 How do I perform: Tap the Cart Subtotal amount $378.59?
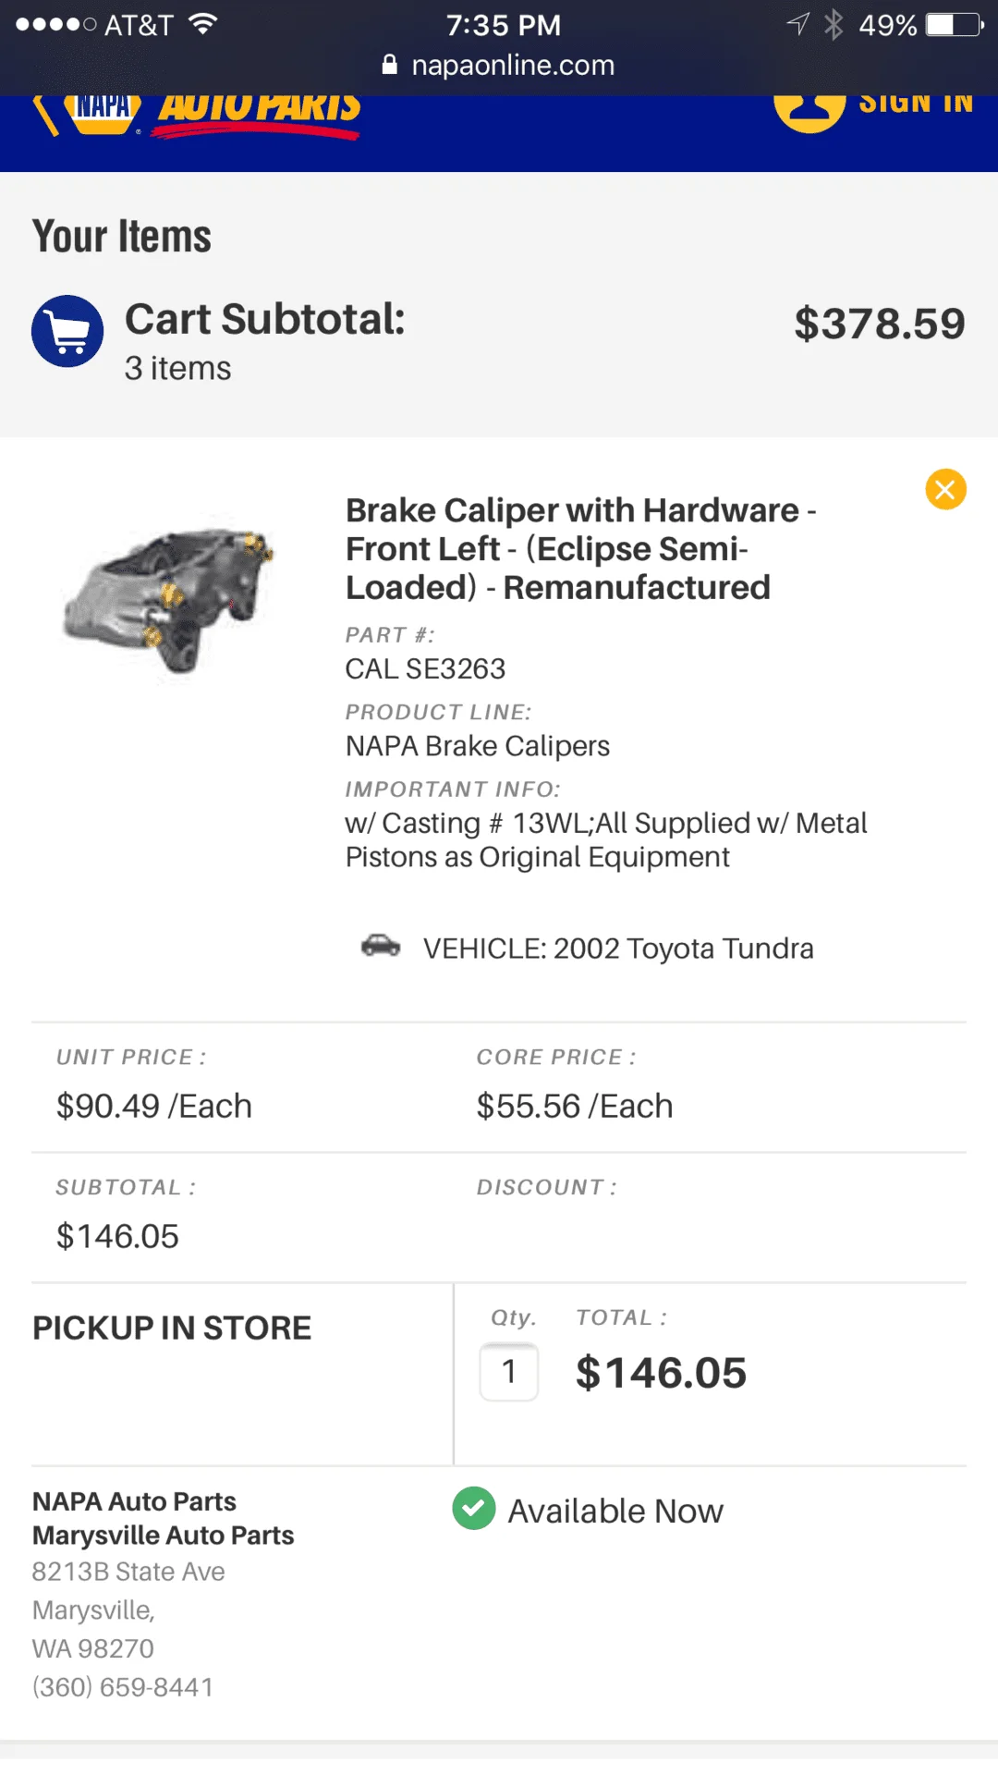coord(879,324)
